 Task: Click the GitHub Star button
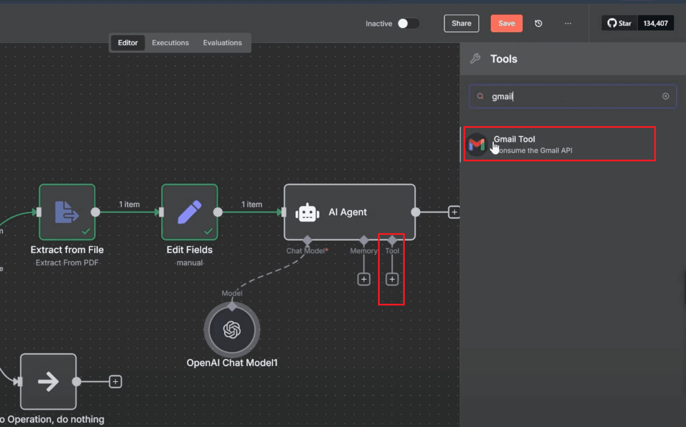click(619, 23)
